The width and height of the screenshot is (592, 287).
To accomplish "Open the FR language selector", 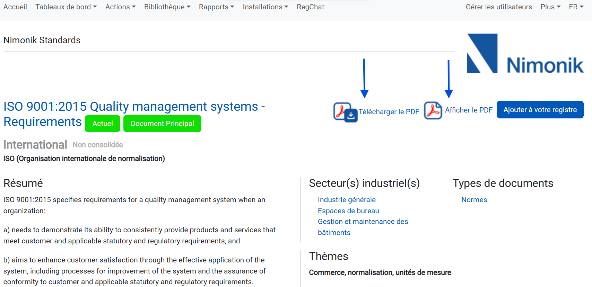I will (x=576, y=7).
